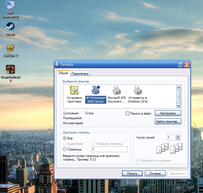
Task: Click the Настройка button
Action: (168, 113)
